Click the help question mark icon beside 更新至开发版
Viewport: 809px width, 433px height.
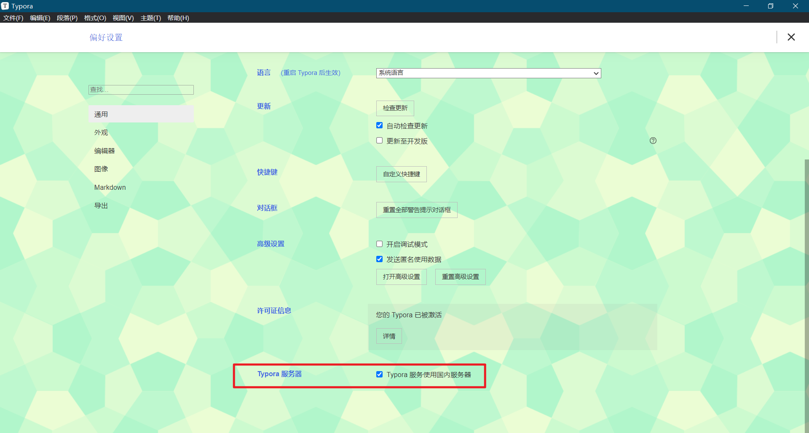coord(653,141)
